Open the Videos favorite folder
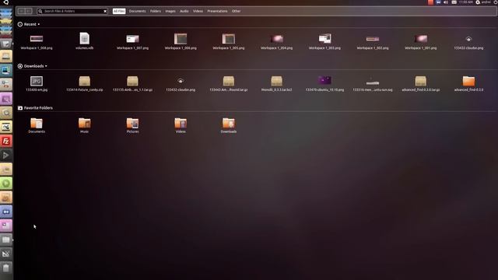Screen dimensions: 498x280 181,123
